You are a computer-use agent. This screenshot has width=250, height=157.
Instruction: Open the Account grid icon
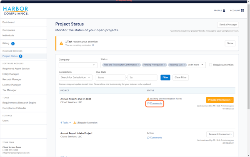(x=242, y=10)
